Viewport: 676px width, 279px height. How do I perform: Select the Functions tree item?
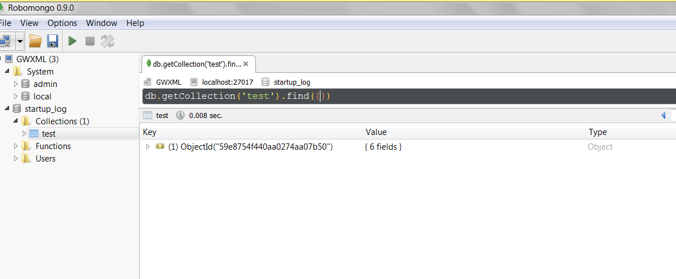coord(53,146)
